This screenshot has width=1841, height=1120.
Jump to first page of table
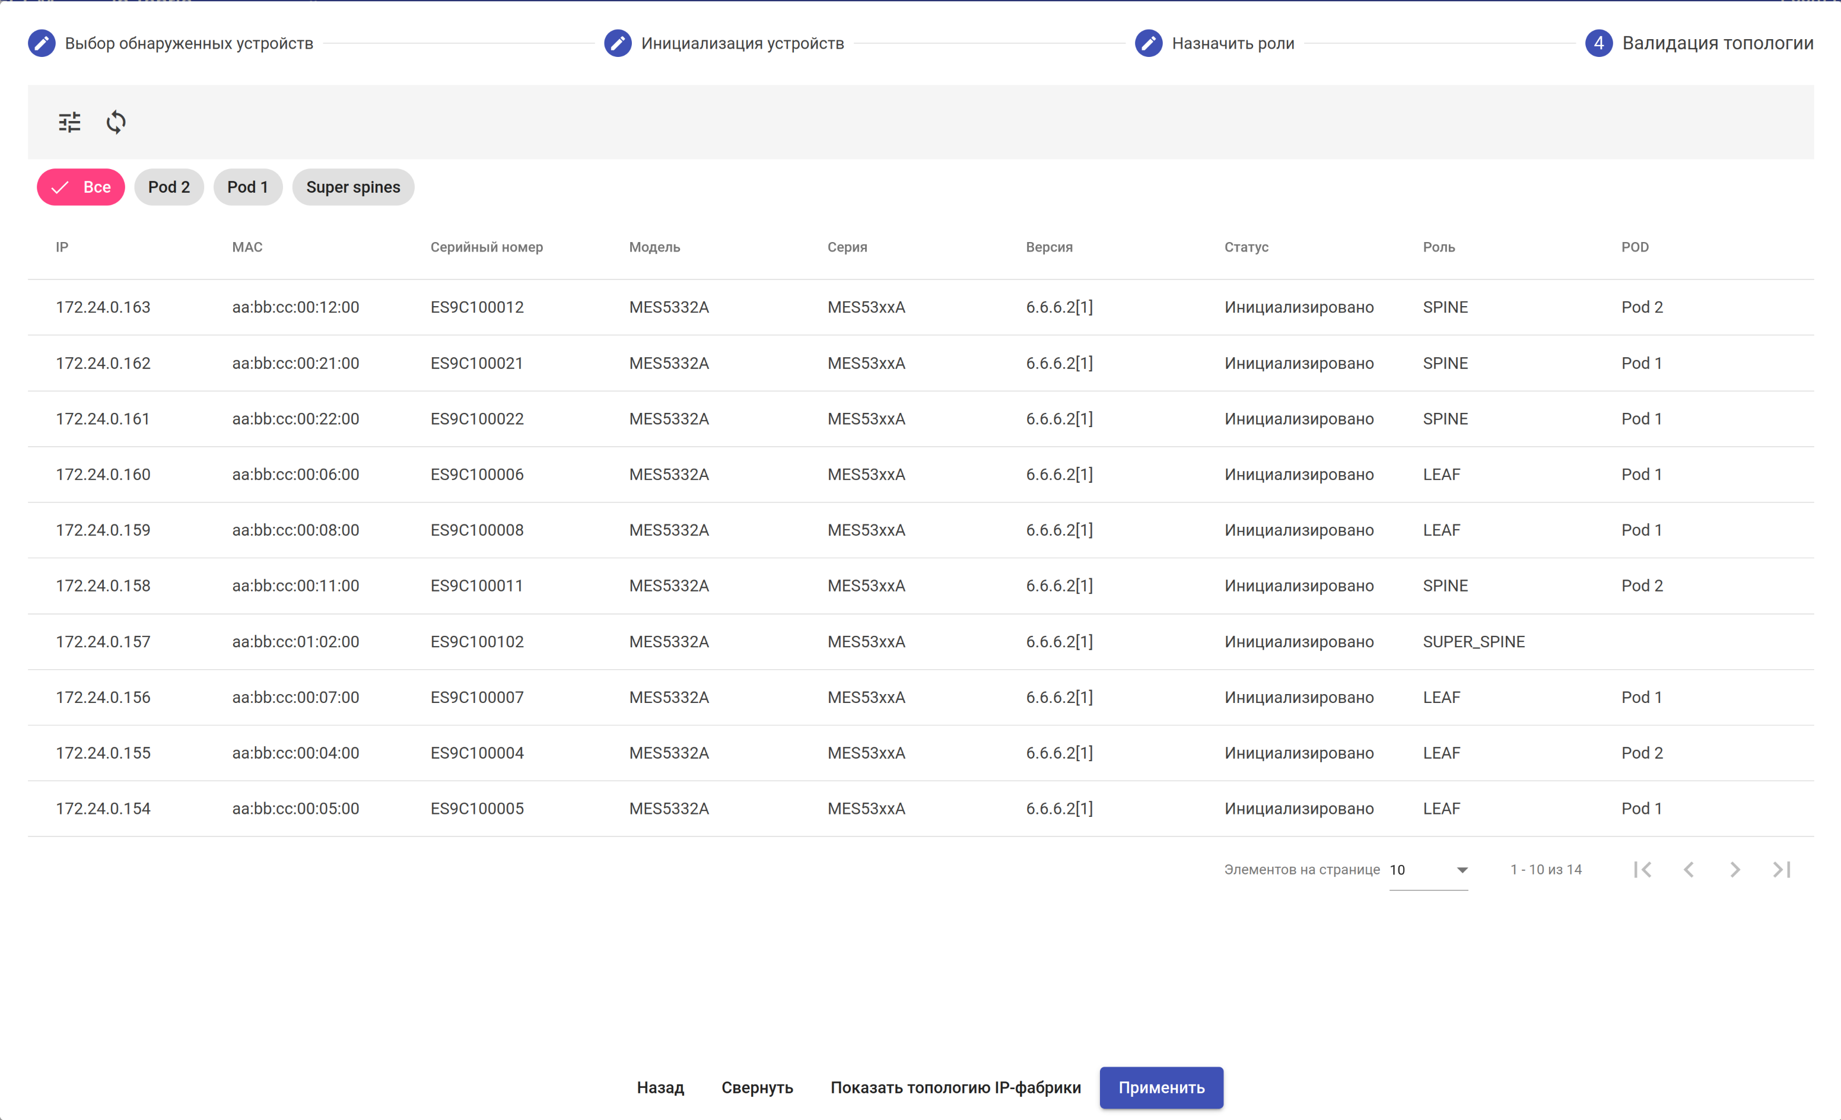pos(1642,870)
